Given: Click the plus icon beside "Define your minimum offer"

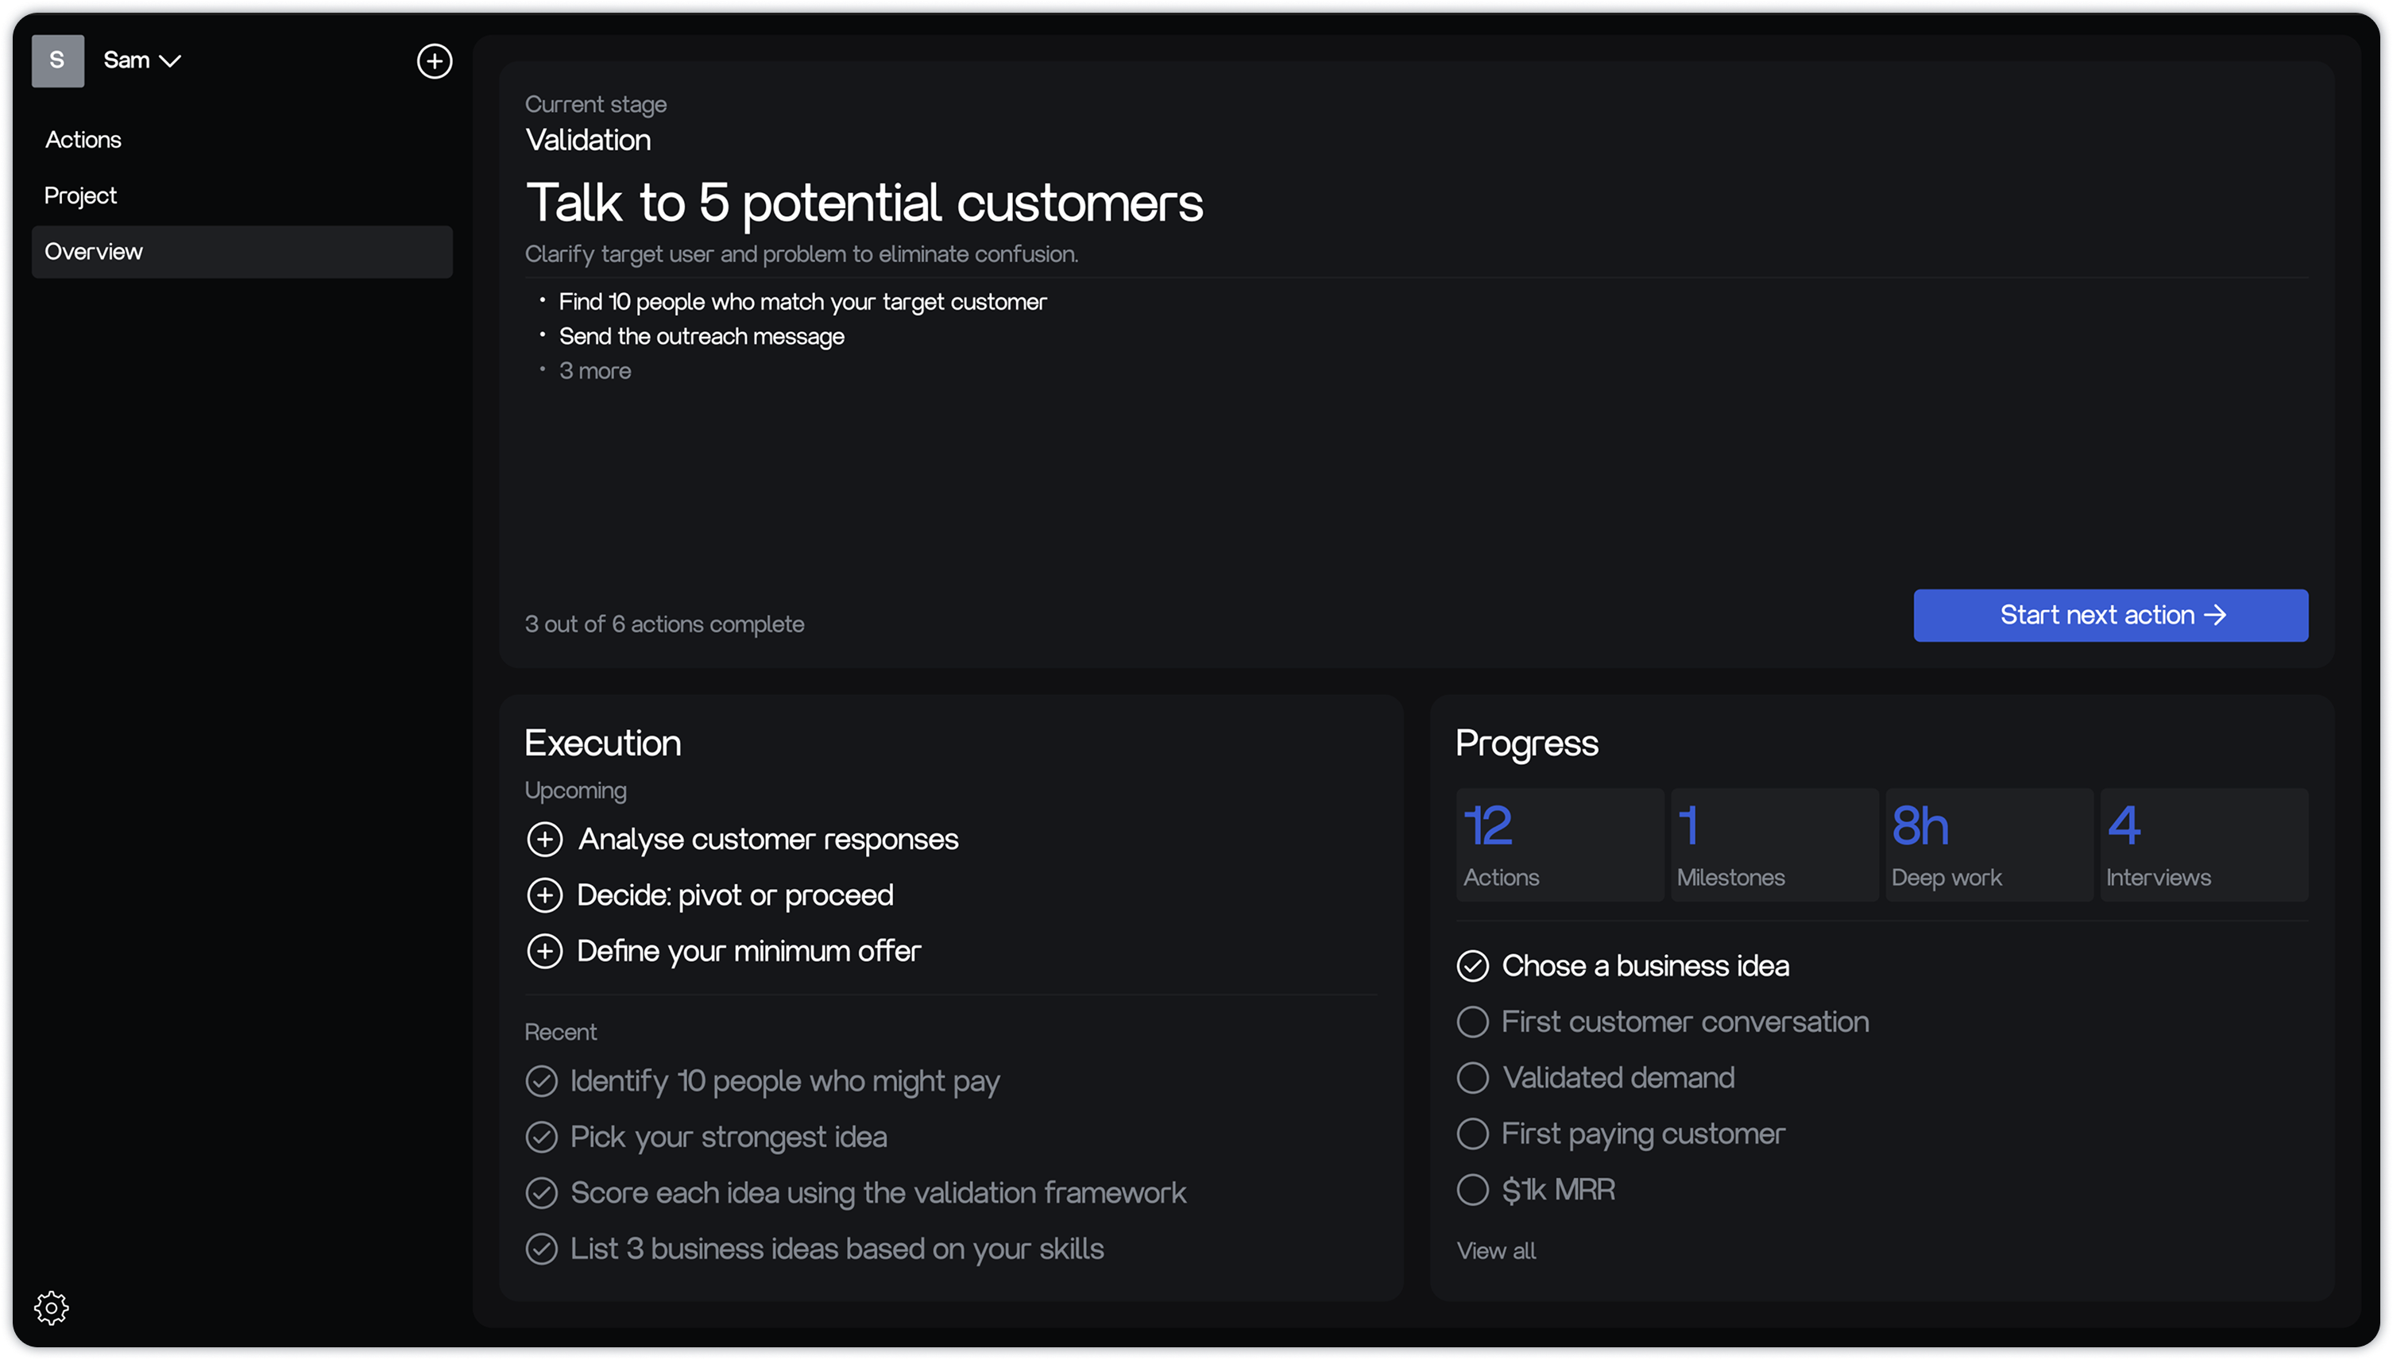Looking at the screenshot, I should click(544, 951).
